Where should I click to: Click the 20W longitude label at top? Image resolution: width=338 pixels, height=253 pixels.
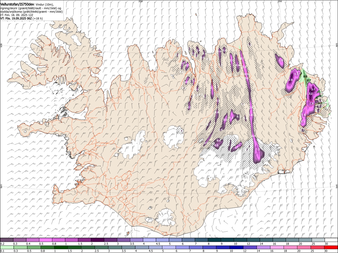click(x=140, y=1)
